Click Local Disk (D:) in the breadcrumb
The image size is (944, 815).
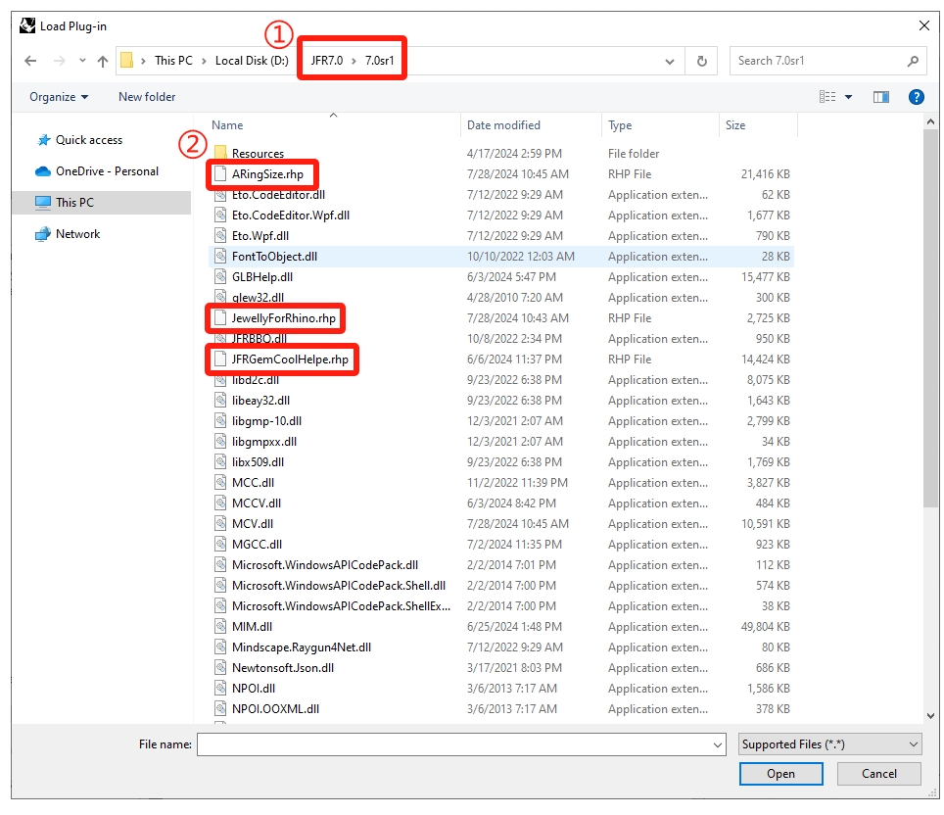252,61
